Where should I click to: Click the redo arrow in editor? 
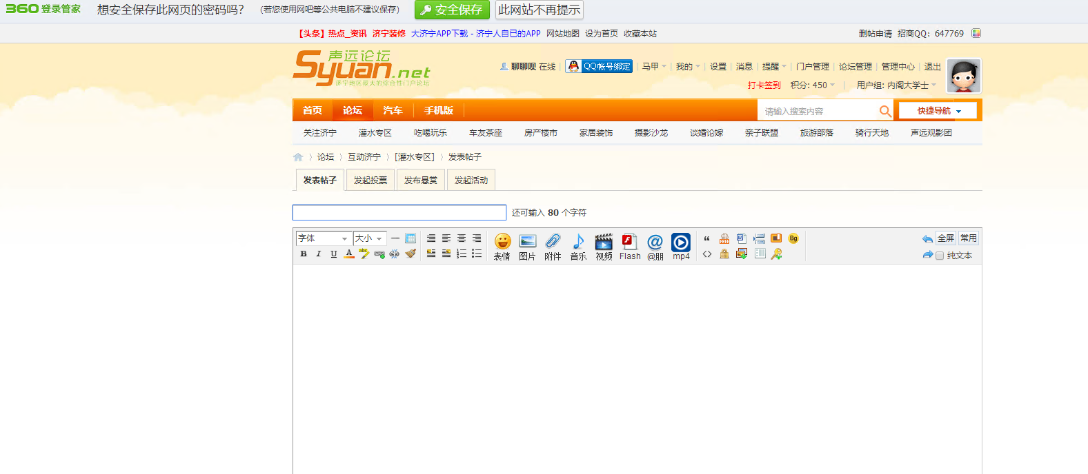pyautogui.click(x=927, y=255)
